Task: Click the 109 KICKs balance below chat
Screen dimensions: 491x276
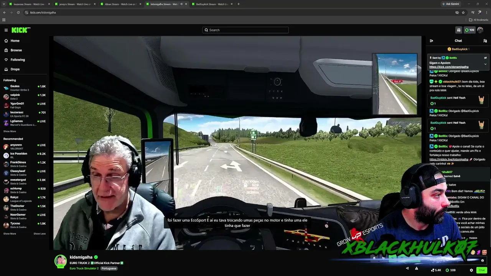Action: click(x=451, y=270)
